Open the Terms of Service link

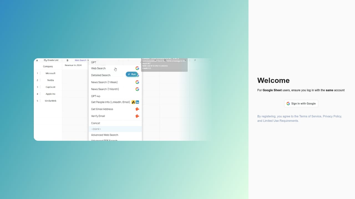(x=310, y=116)
